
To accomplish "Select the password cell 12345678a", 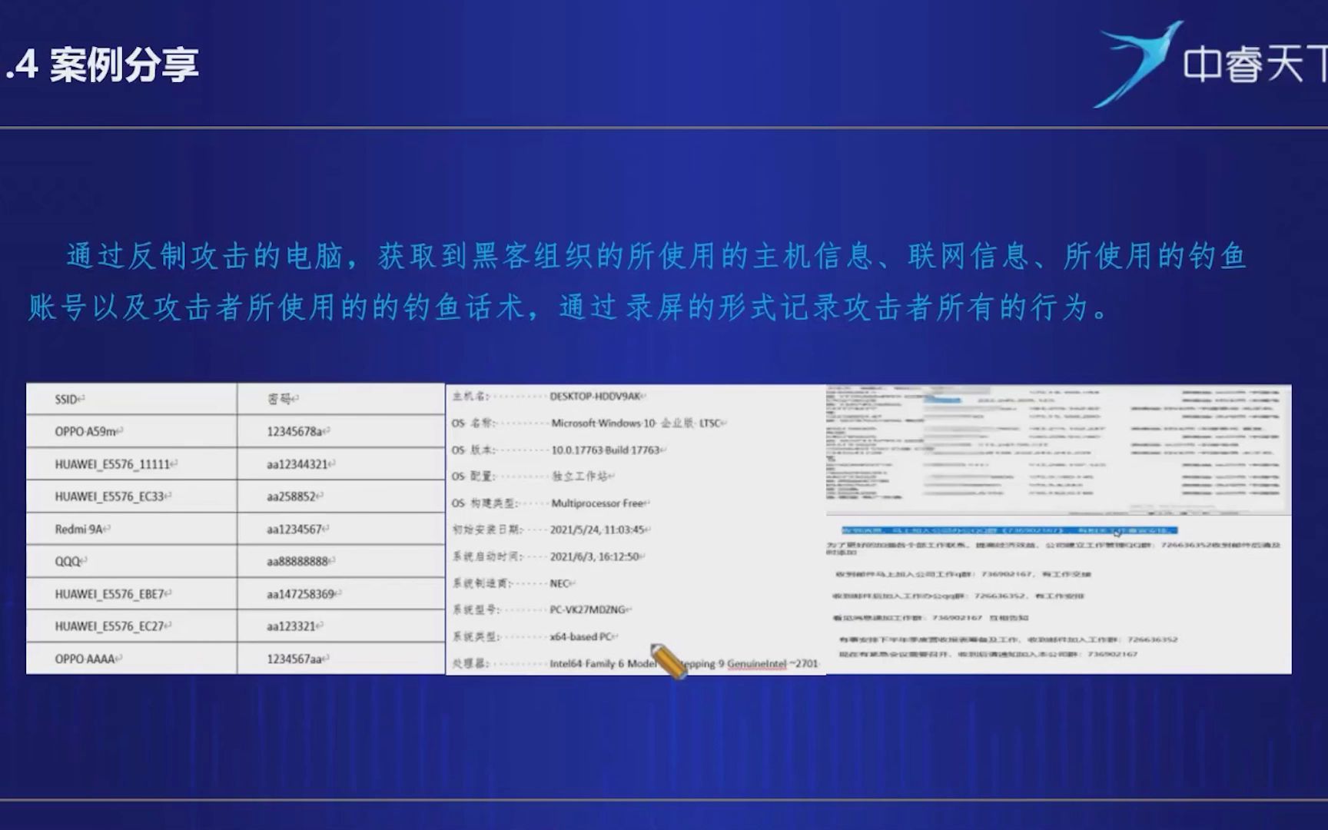I will pyautogui.click(x=340, y=431).
